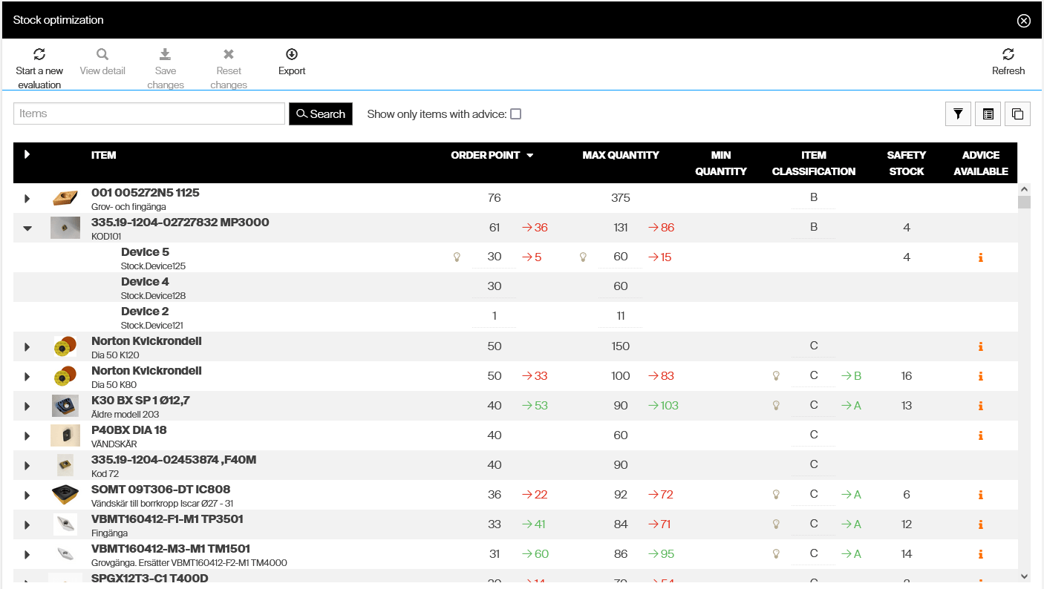
Task: Expand all rows using header arrow
Action: point(27,155)
